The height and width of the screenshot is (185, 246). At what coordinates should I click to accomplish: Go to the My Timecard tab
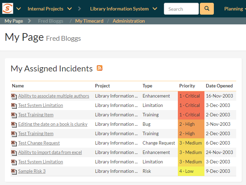click(x=89, y=21)
